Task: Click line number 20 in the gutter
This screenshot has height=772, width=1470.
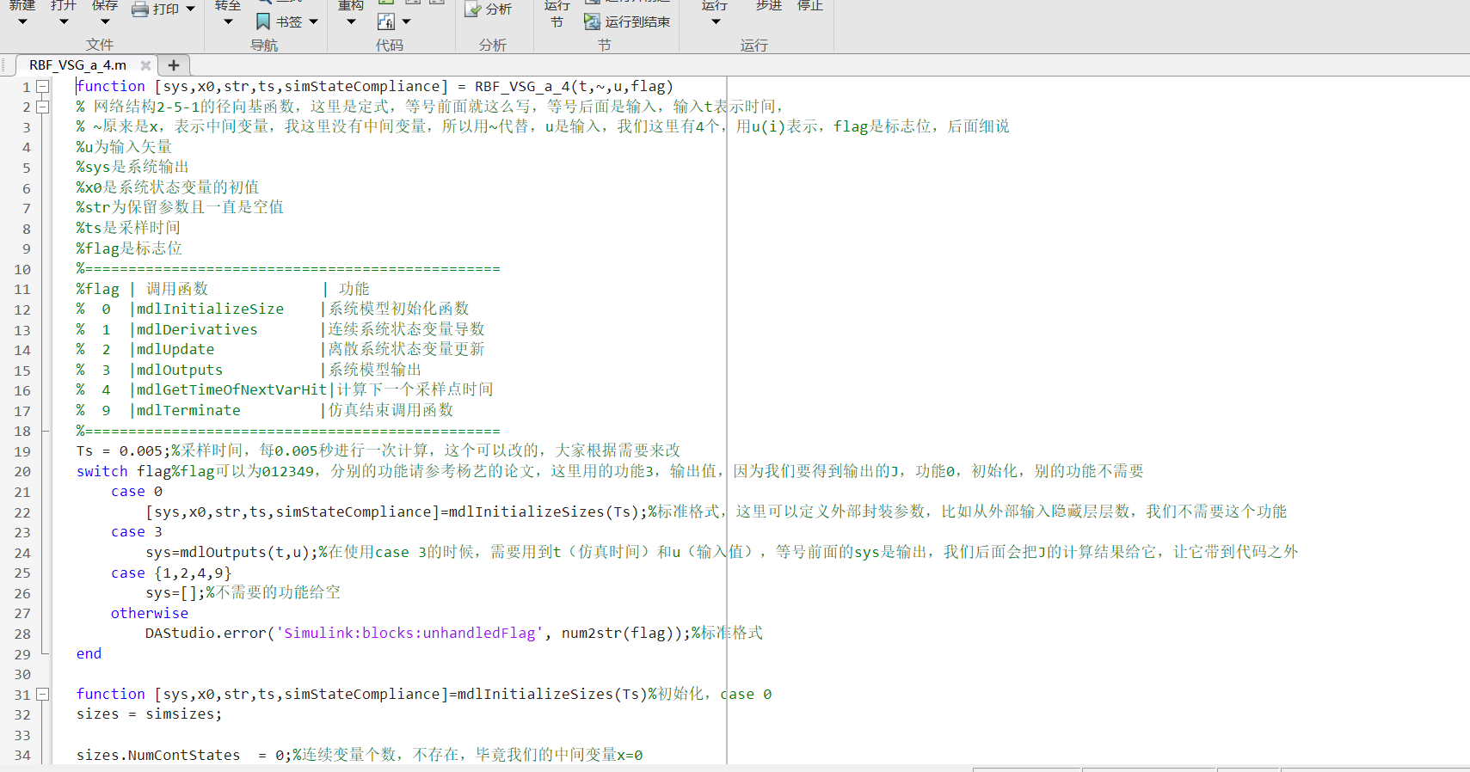Action: point(22,472)
